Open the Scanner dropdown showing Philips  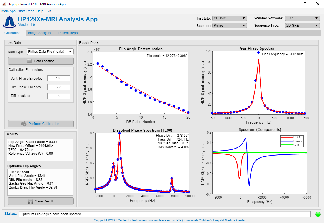coord(230,26)
